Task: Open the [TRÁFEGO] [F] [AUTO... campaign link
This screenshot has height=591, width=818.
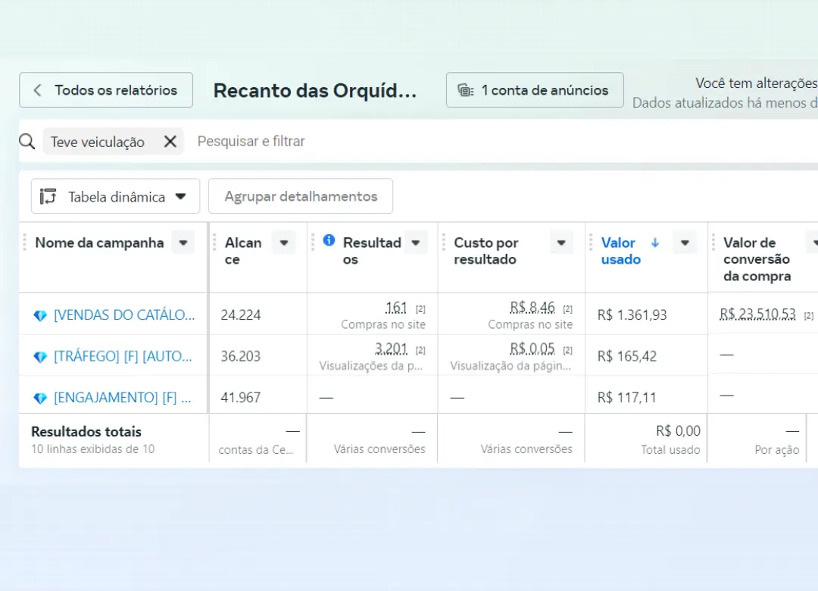Action: pos(123,356)
